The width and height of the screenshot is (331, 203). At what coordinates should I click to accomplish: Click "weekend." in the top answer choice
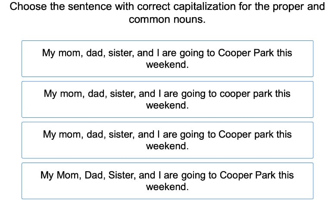pos(167,65)
